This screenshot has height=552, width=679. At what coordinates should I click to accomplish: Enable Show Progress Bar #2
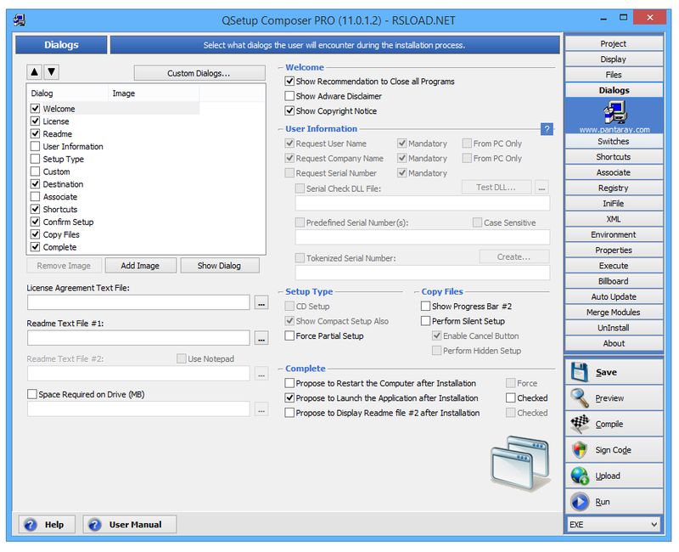pyautogui.click(x=426, y=307)
